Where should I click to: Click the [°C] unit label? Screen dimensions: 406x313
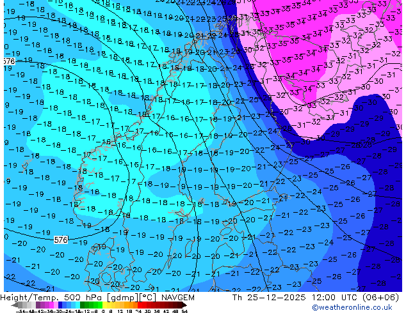[x=149, y=298]
